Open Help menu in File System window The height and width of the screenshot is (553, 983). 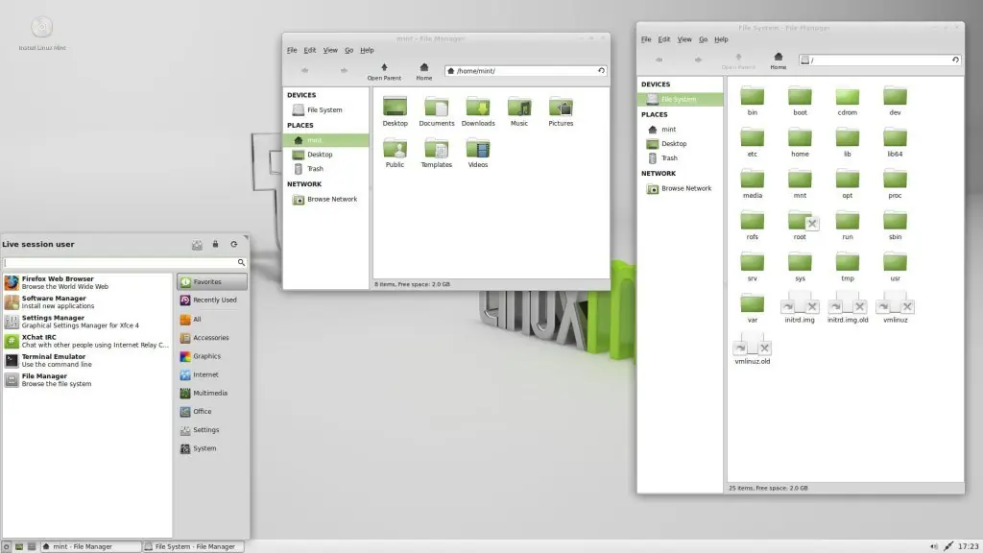(x=721, y=39)
